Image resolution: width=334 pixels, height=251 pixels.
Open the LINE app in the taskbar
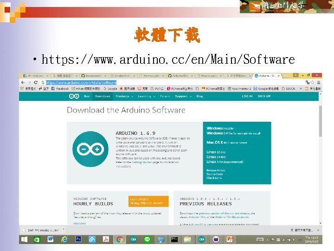click(x=147, y=239)
